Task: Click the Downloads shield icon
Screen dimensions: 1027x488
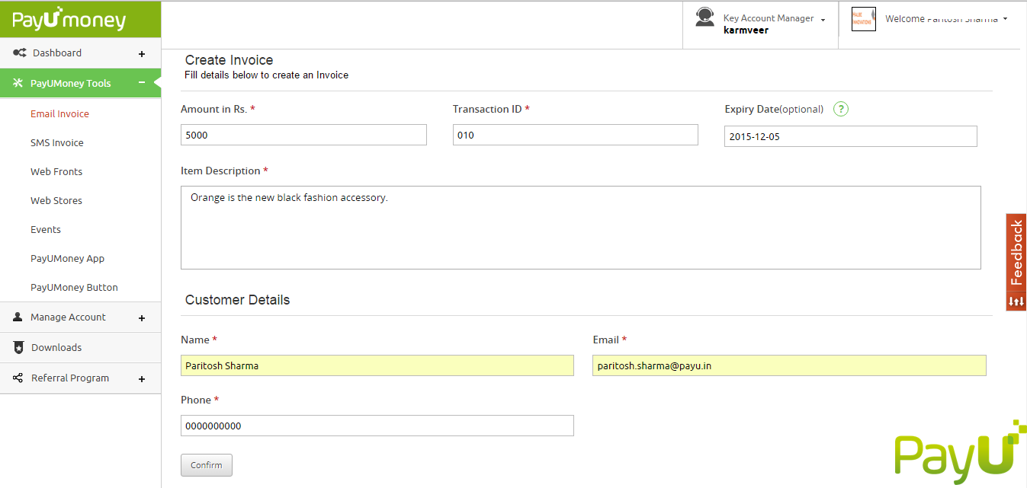Action: [18, 347]
